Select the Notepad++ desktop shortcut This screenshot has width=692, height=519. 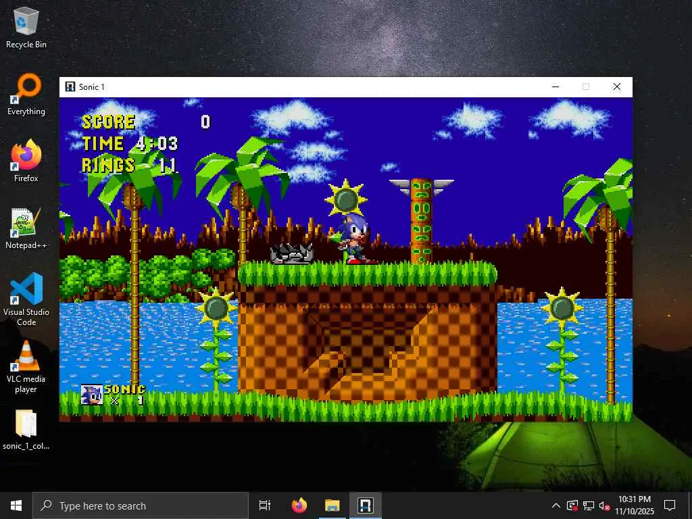point(26,228)
